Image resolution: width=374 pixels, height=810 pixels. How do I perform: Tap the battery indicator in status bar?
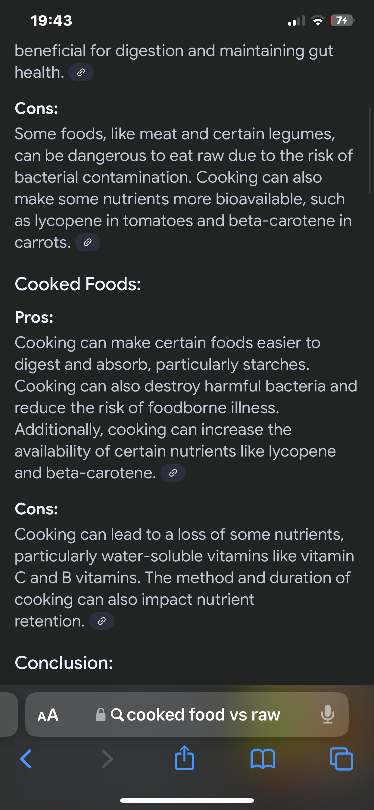[x=343, y=20]
